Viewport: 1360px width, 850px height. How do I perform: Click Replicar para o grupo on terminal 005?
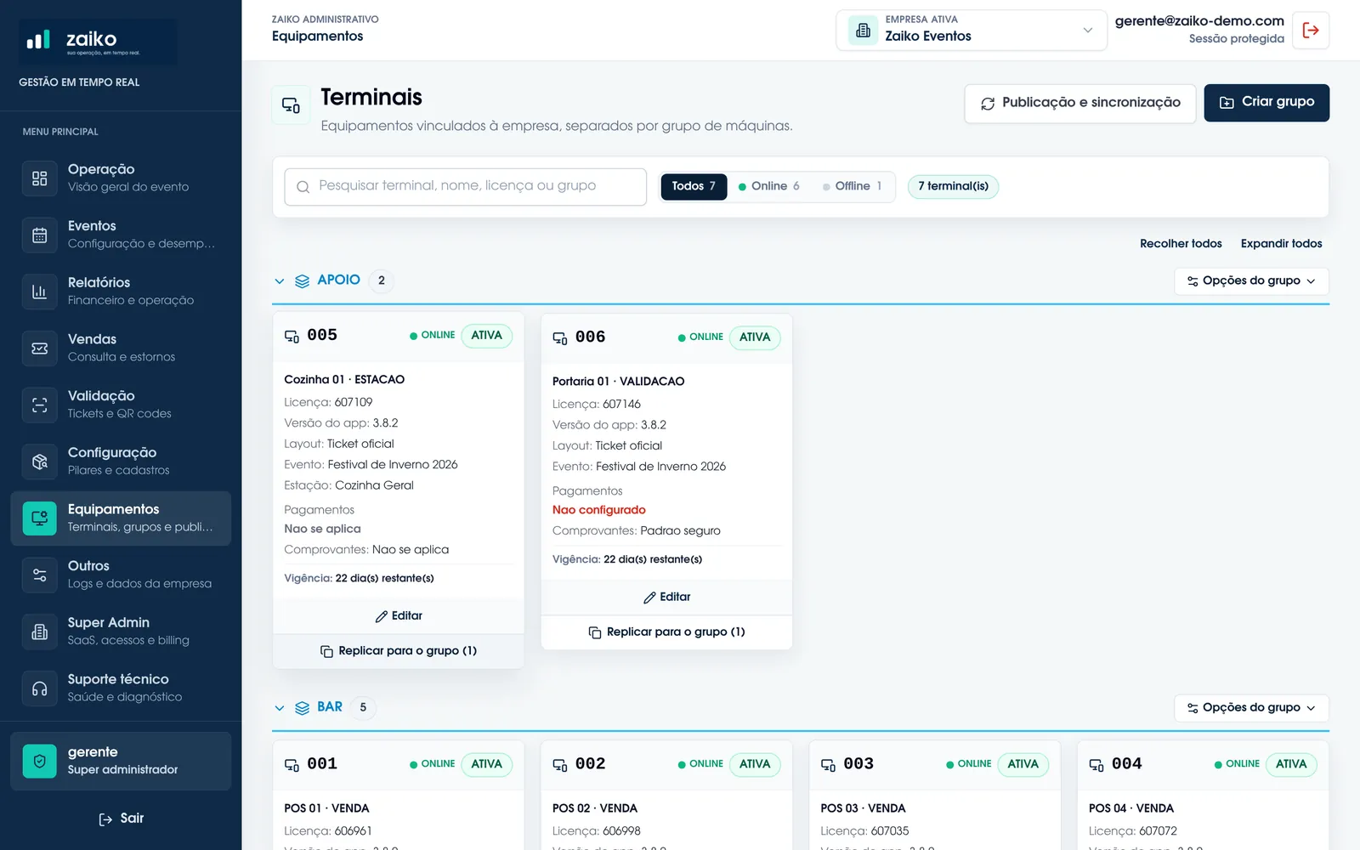coord(399,651)
